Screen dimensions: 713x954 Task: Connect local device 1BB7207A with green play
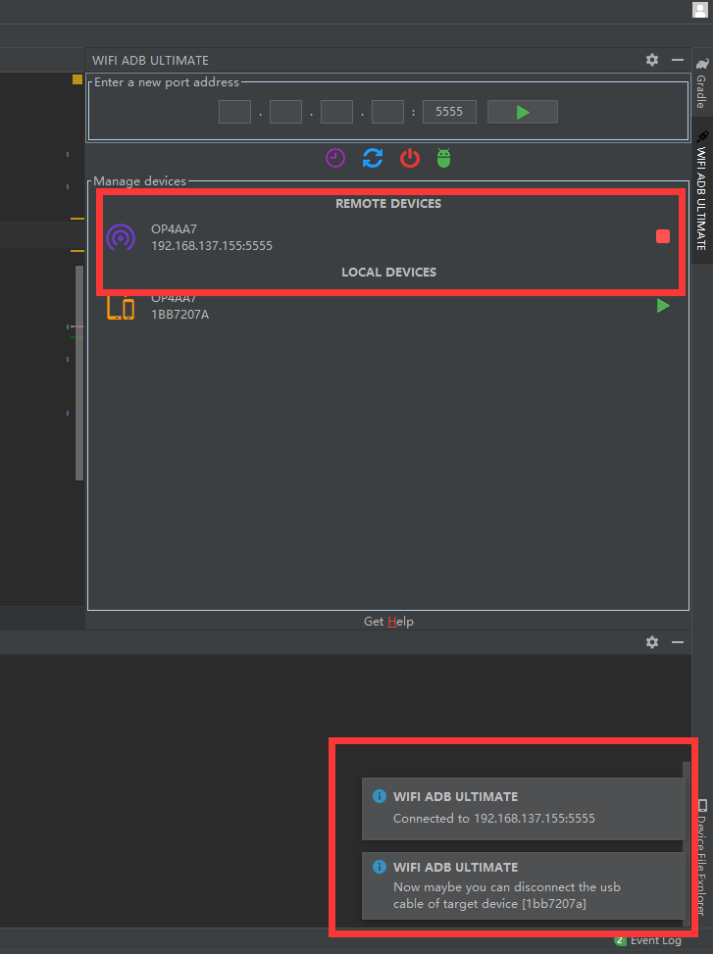[x=663, y=306]
